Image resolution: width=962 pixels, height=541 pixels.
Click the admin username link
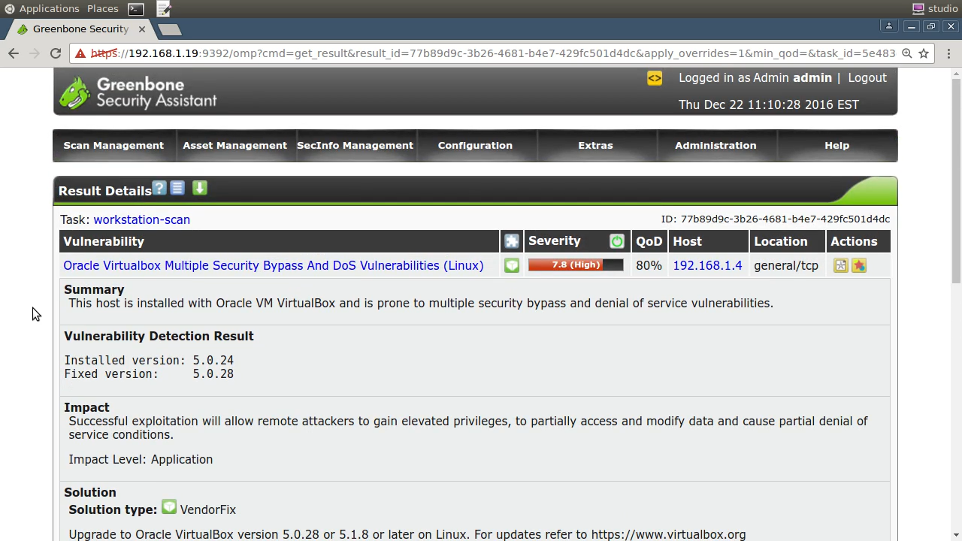point(812,78)
